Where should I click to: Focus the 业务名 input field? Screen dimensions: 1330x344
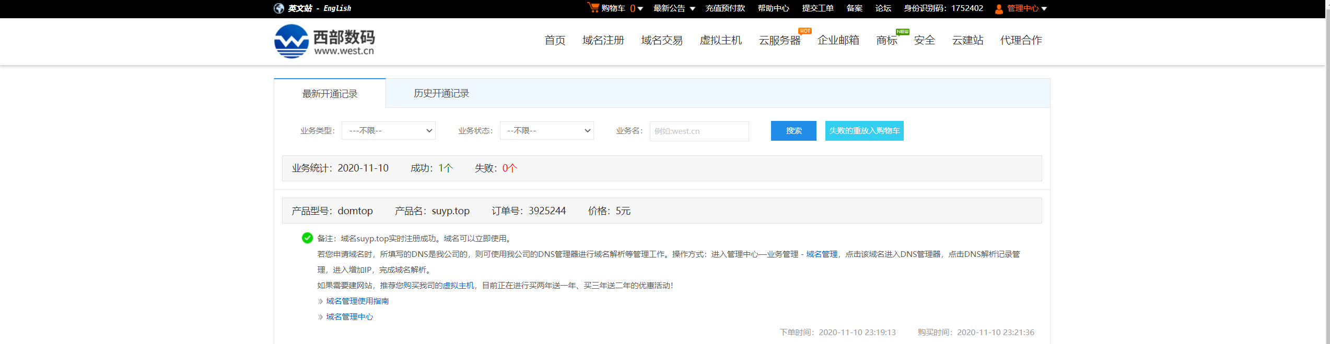(x=698, y=131)
